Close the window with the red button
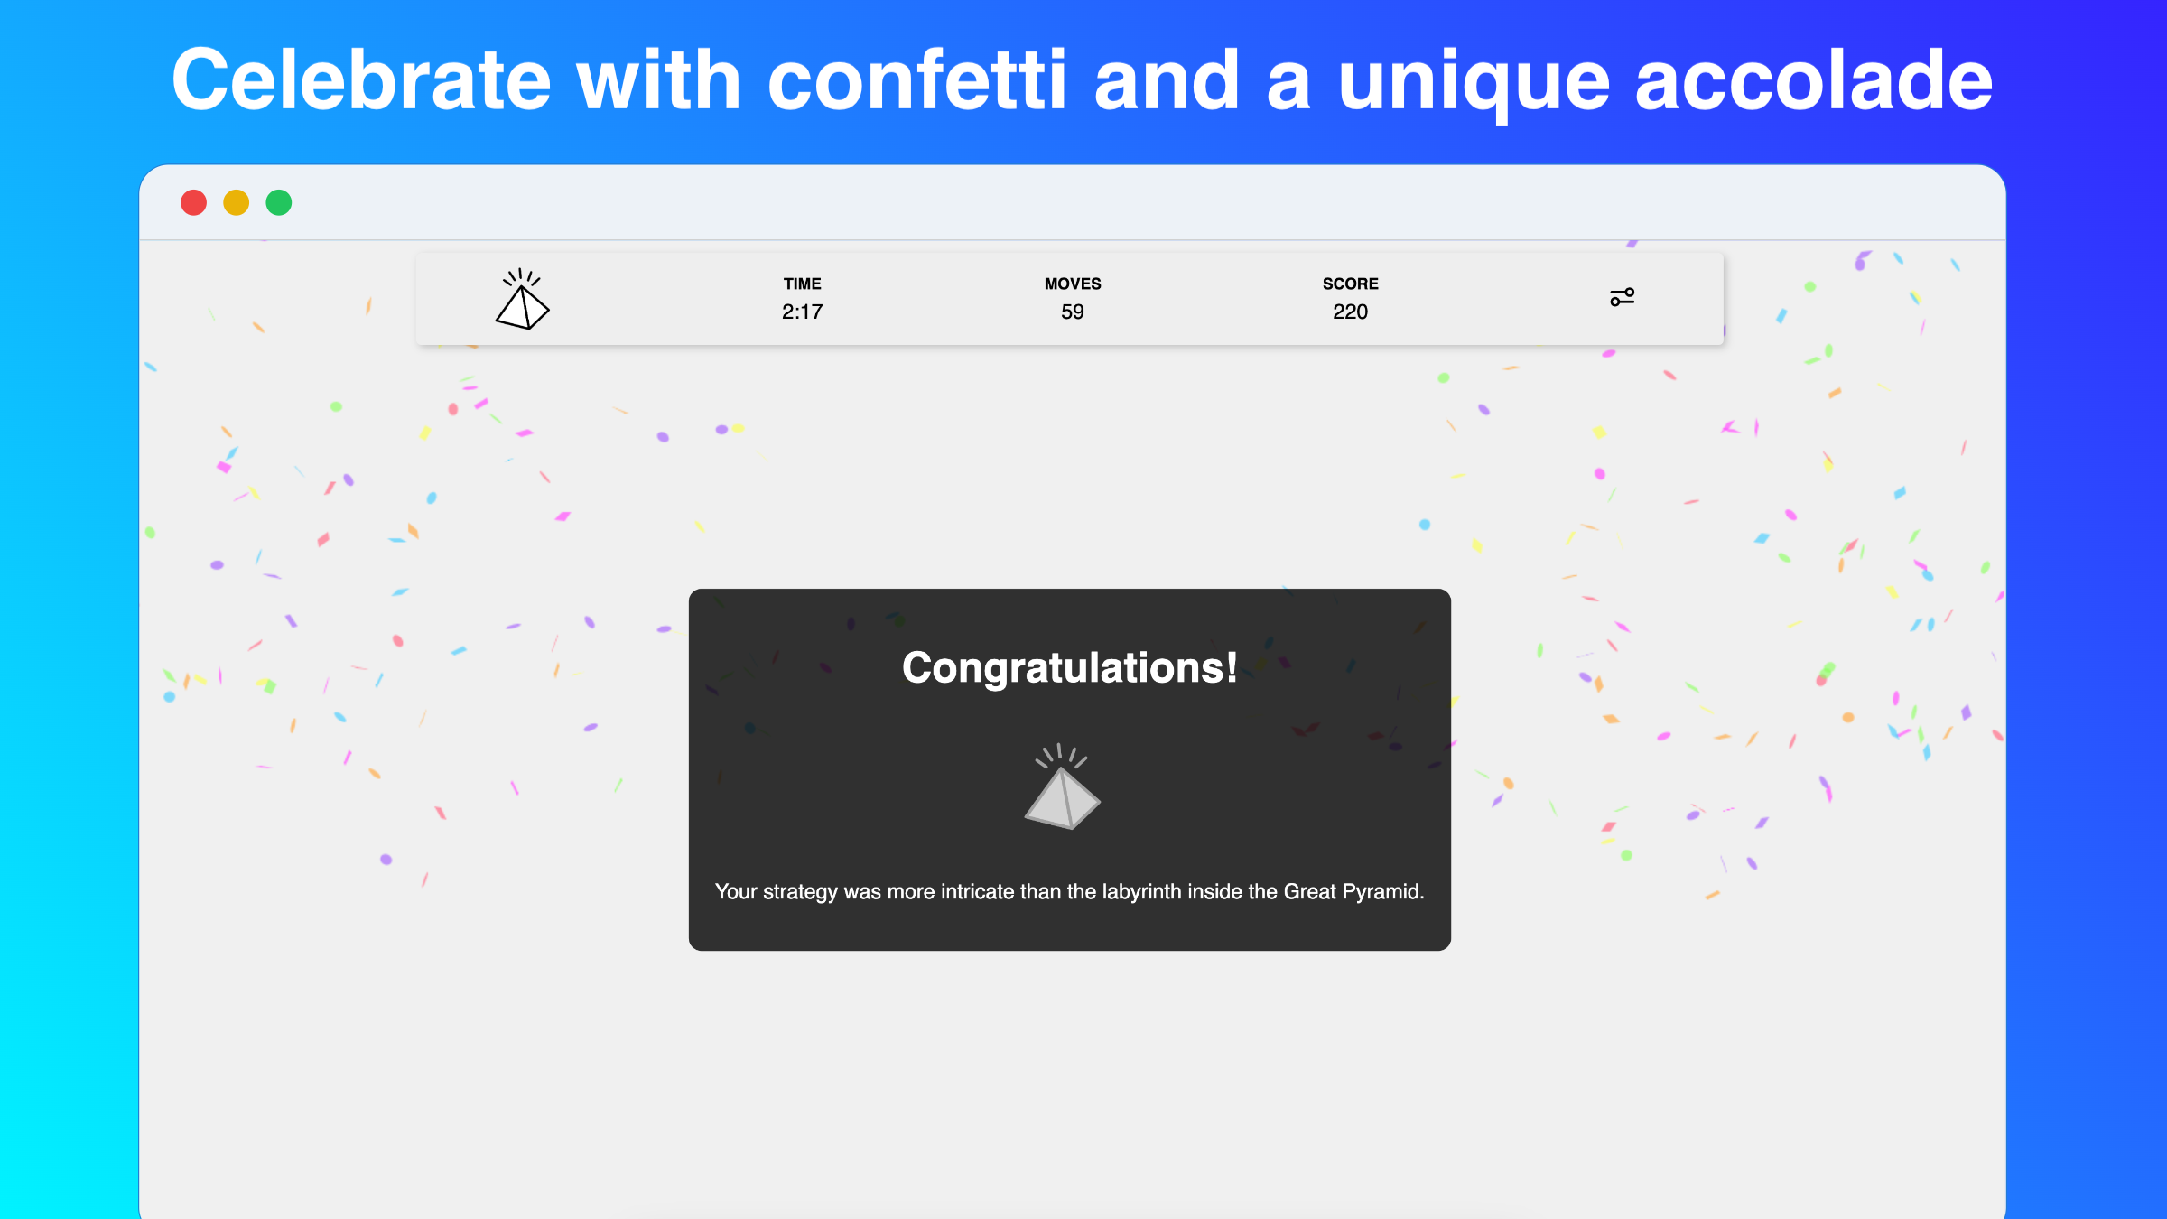This screenshot has height=1219, width=2167. coord(193,202)
